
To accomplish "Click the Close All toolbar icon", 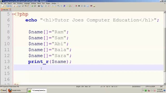I will coord(17,6).
